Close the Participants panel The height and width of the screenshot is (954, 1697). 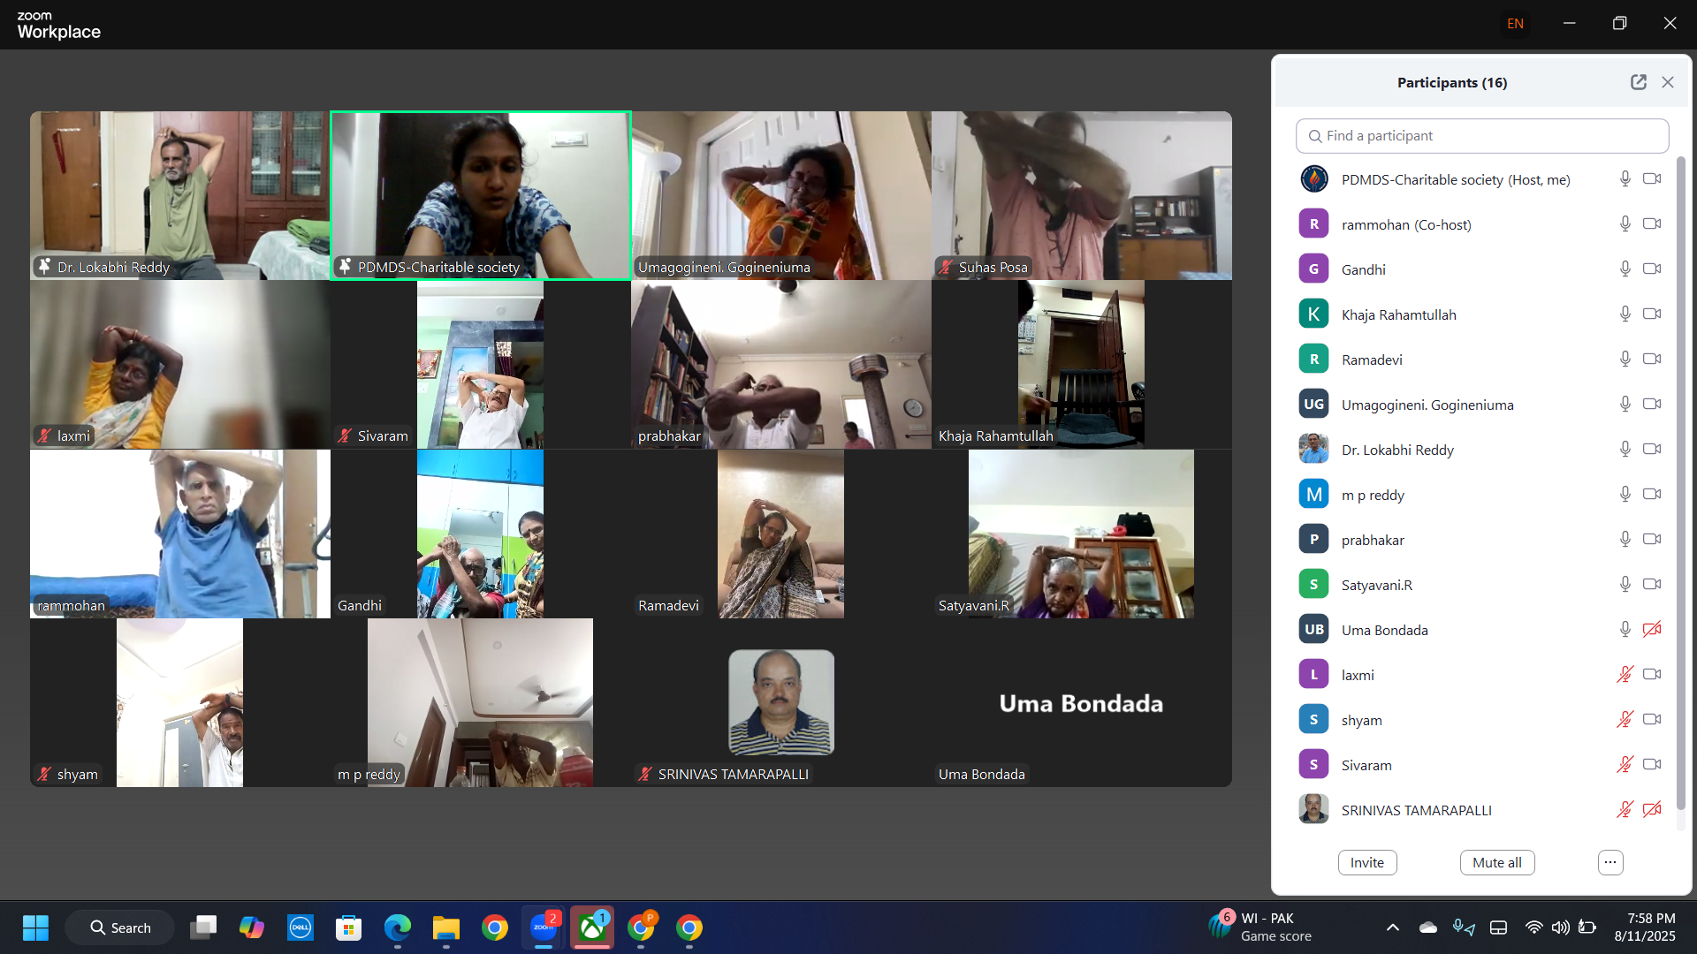[x=1668, y=82]
